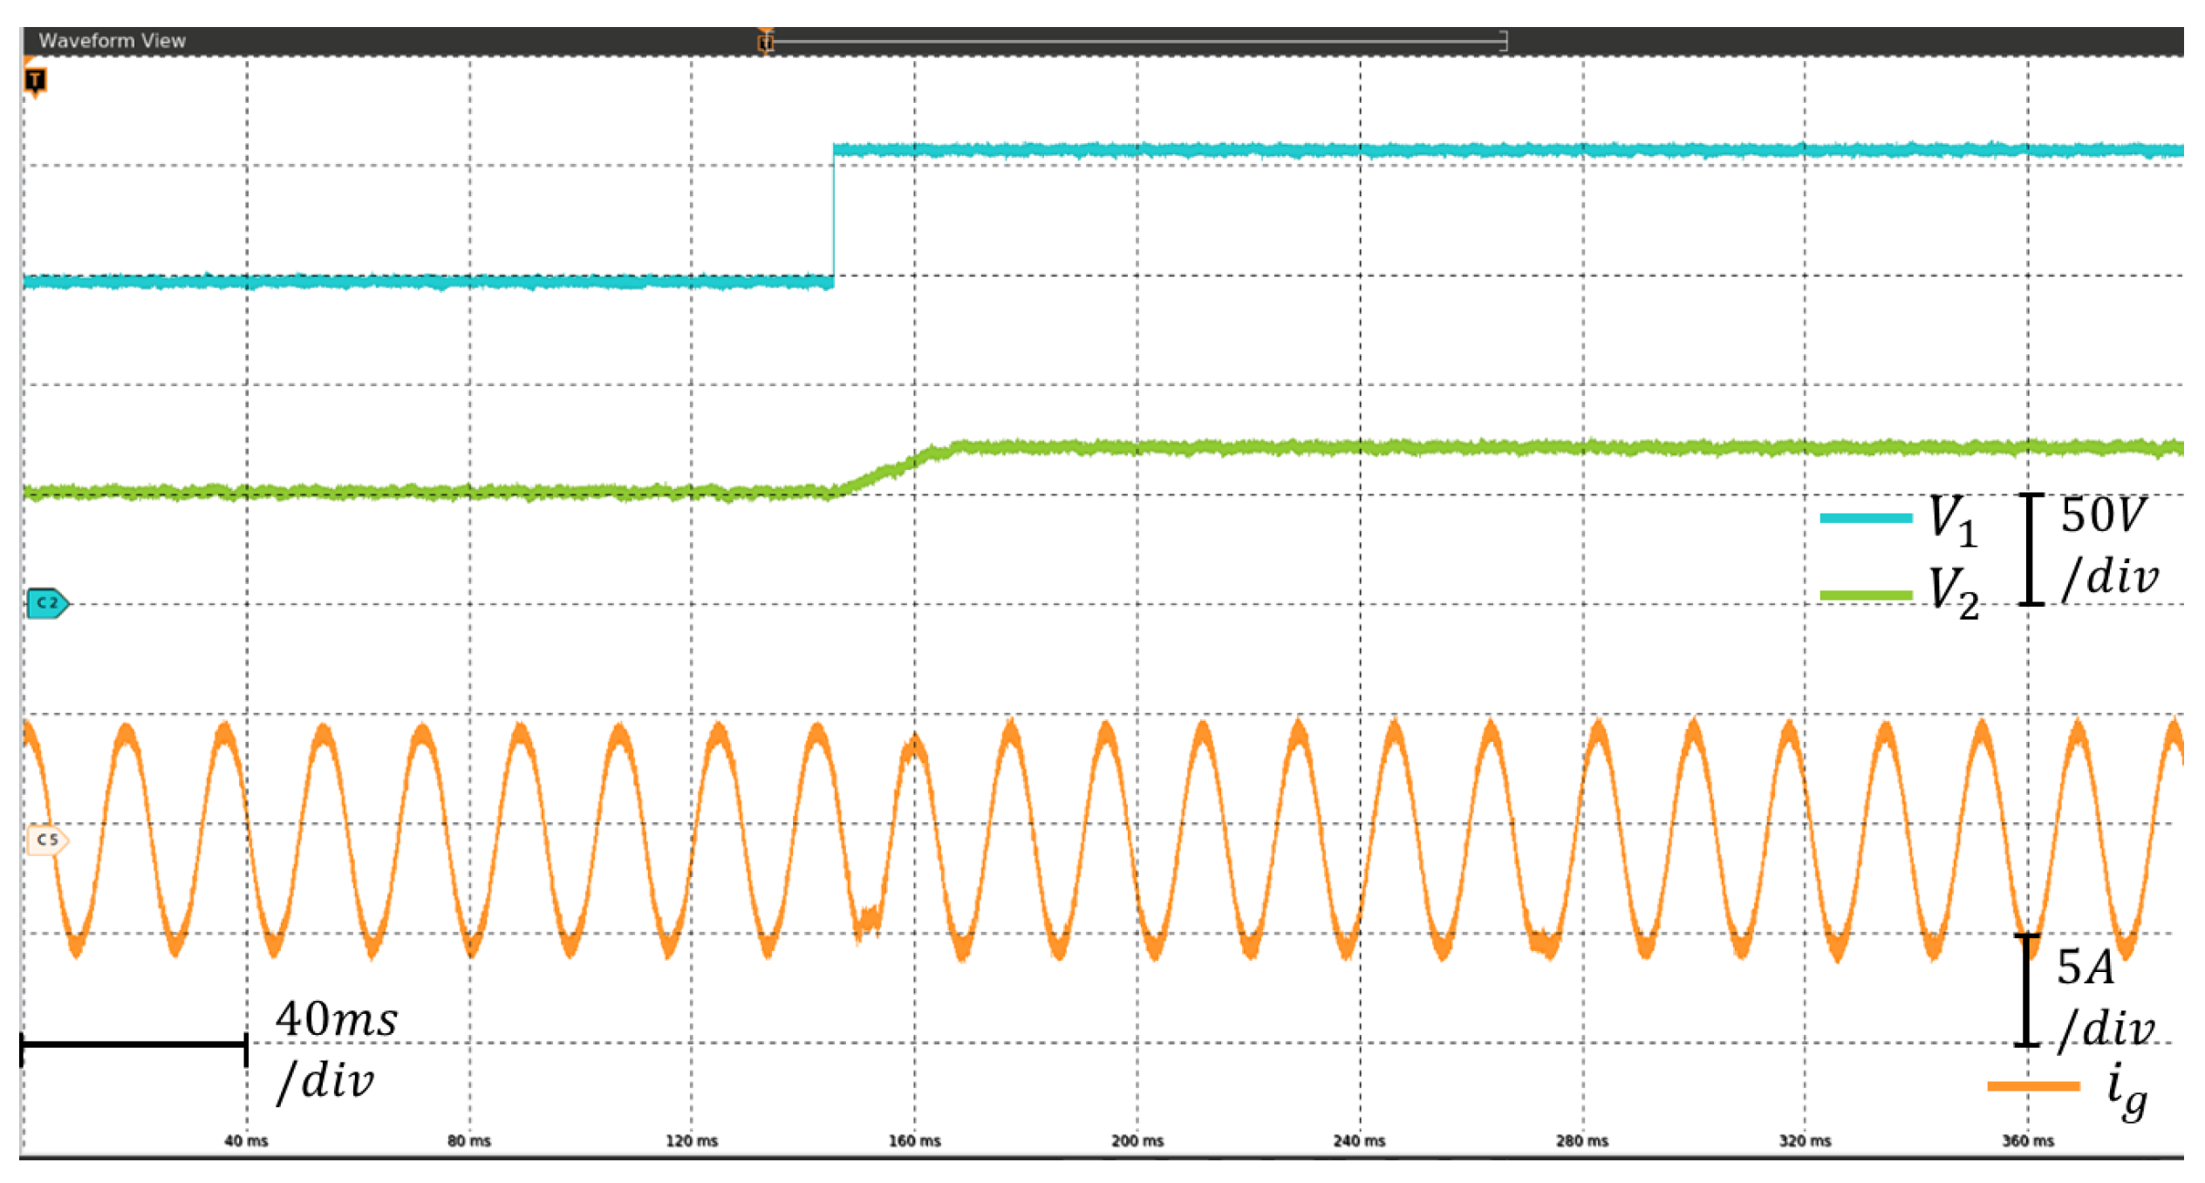
Task: Select the cyan C2 channel handle
Action: click(x=47, y=603)
